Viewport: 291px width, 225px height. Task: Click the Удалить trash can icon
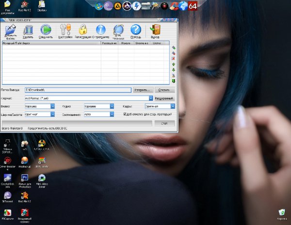(x=28, y=30)
